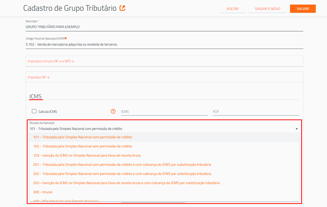
Task: Choose option 201 with cobrança por substituição tributária
Action: point(164,165)
